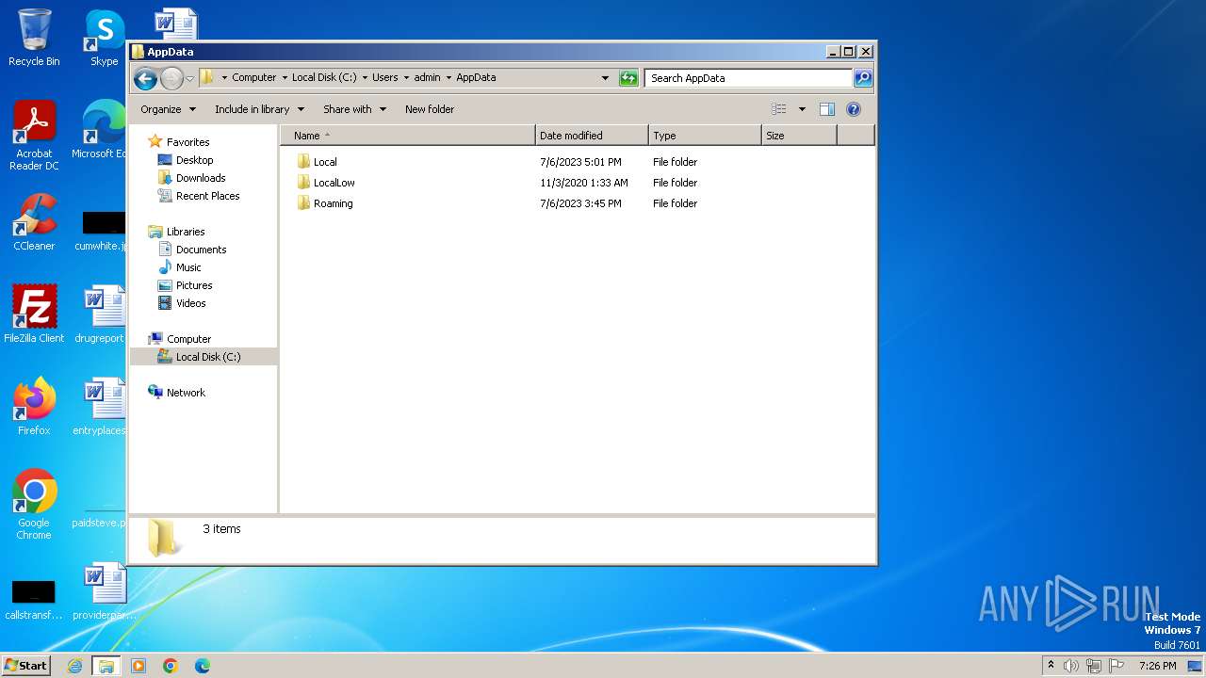Viewport: 1206px width, 678px height.
Task: Sort by Name column header
Action: pyautogui.click(x=408, y=136)
